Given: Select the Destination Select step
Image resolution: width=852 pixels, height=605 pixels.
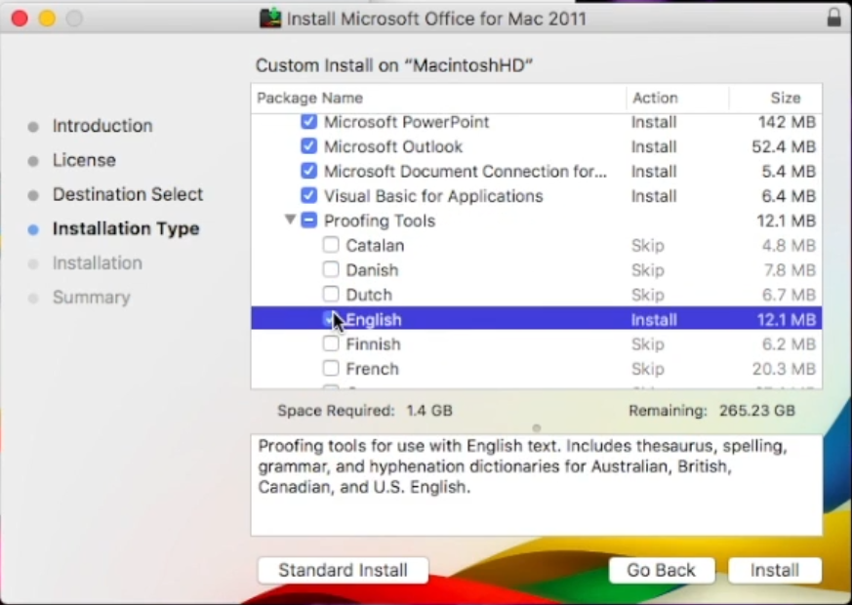Looking at the screenshot, I should tap(128, 194).
